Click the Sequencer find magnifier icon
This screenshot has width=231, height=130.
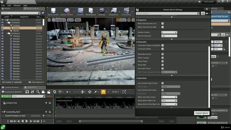click(38, 92)
